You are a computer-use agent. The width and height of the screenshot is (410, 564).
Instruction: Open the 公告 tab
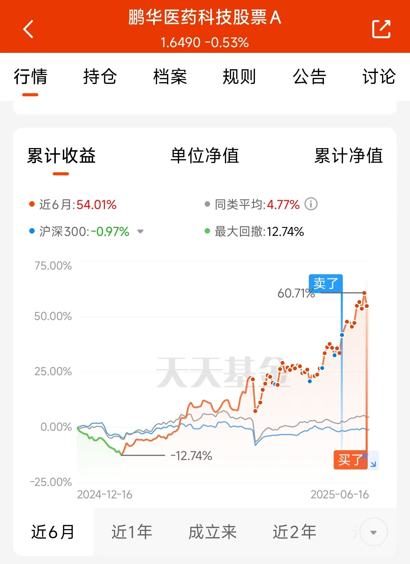tap(309, 76)
